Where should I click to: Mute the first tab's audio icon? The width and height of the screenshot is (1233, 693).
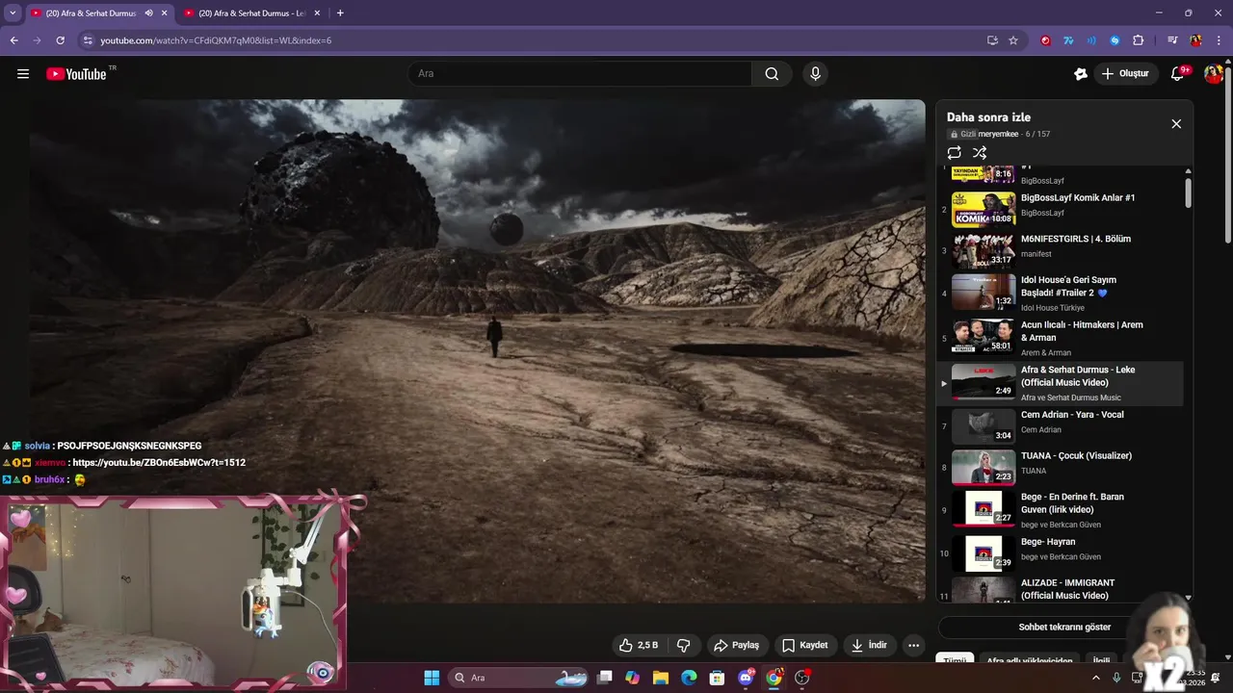148,13
